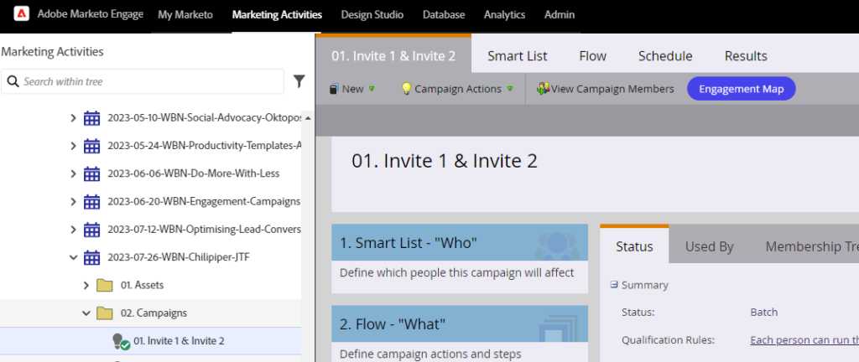Click calendar icon for 2023-06-20-WBN-Engagement-Campaigns
The width and height of the screenshot is (859, 362).
(x=92, y=201)
